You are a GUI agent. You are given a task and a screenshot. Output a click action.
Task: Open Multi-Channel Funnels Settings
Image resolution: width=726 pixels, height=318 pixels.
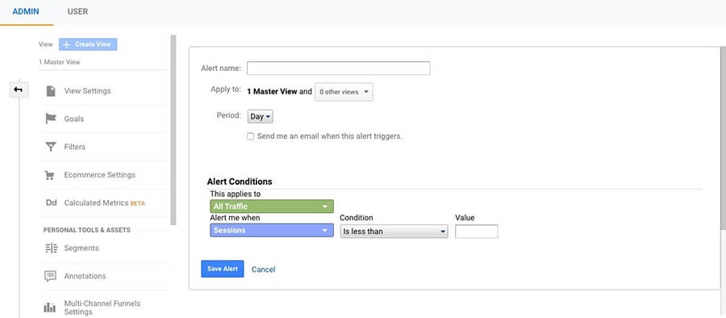point(103,308)
